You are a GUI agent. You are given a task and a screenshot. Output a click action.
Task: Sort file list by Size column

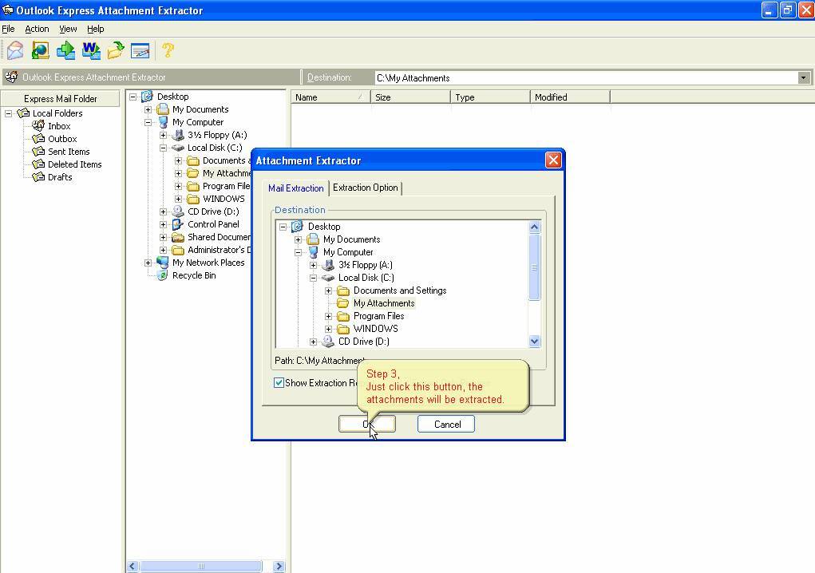point(410,97)
